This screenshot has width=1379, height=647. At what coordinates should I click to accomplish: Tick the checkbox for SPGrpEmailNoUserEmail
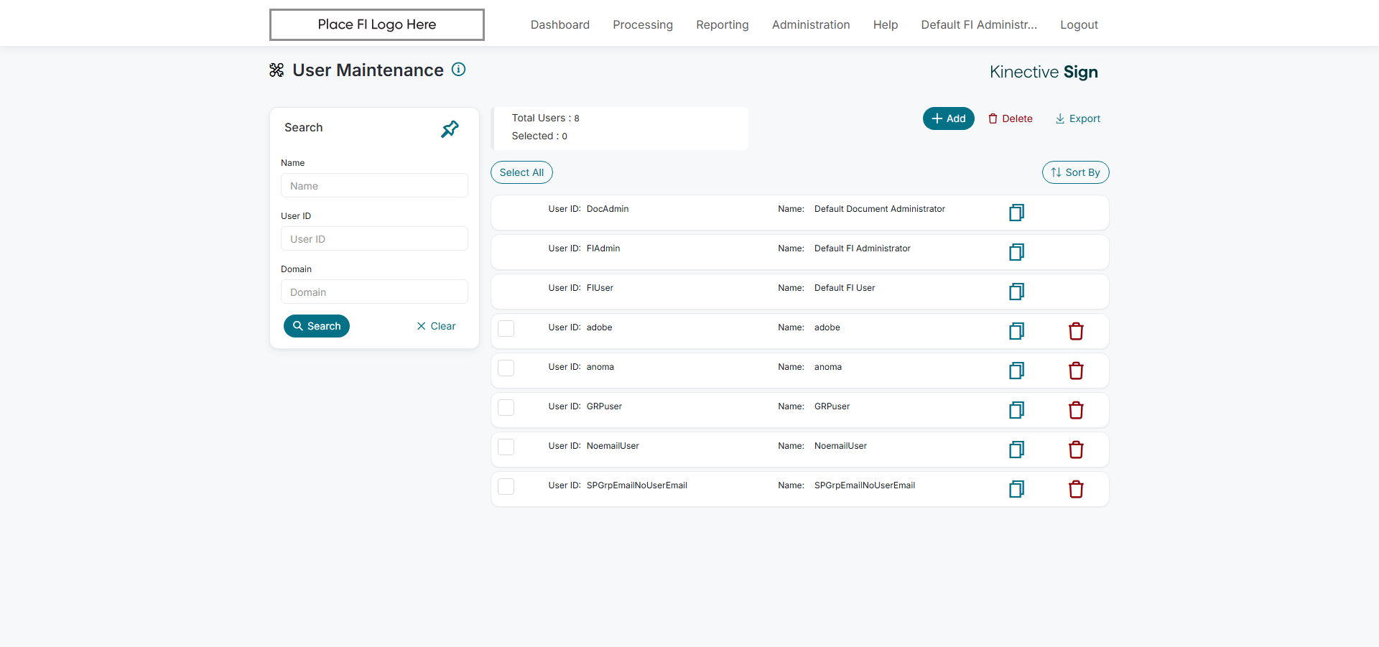click(506, 486)
